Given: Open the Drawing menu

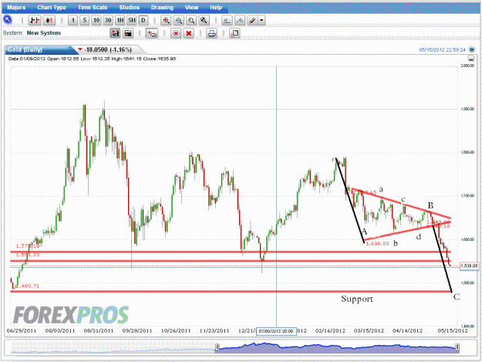Looking at the screenshot, I should click(x=162, y=8).
